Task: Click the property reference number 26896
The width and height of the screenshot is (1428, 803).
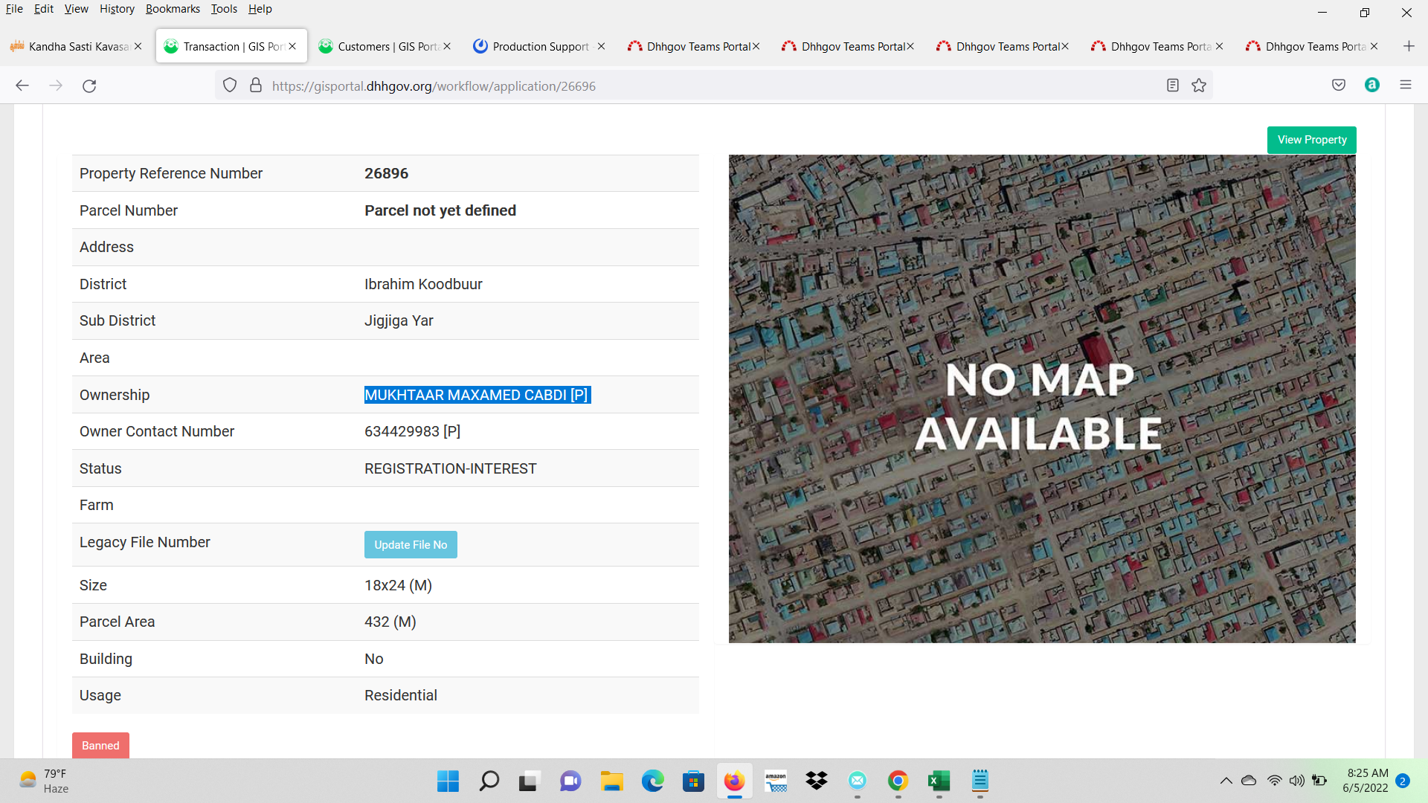Action: 386,173
